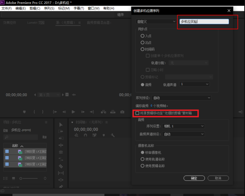Click Export Frame camera icon

(122, 112)
